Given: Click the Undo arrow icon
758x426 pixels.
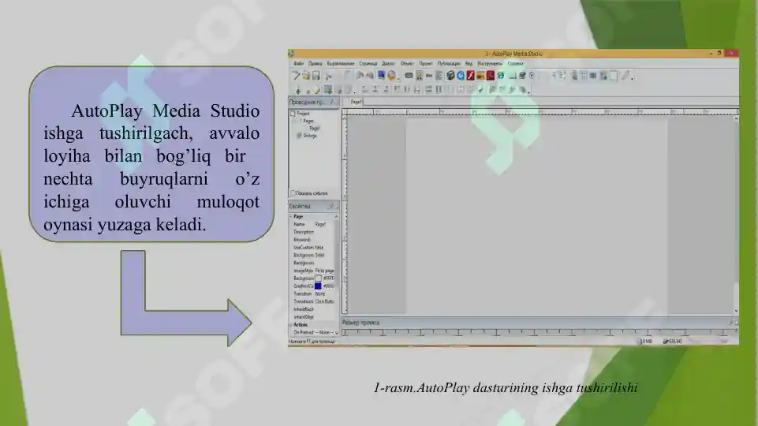Looking at the screenshot, I should coord(360,76).
